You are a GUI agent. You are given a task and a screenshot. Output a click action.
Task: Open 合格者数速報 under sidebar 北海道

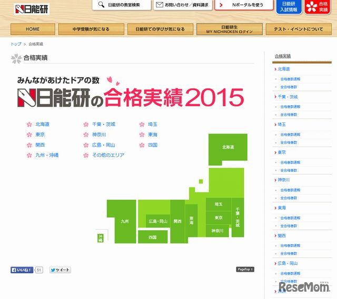290,79
